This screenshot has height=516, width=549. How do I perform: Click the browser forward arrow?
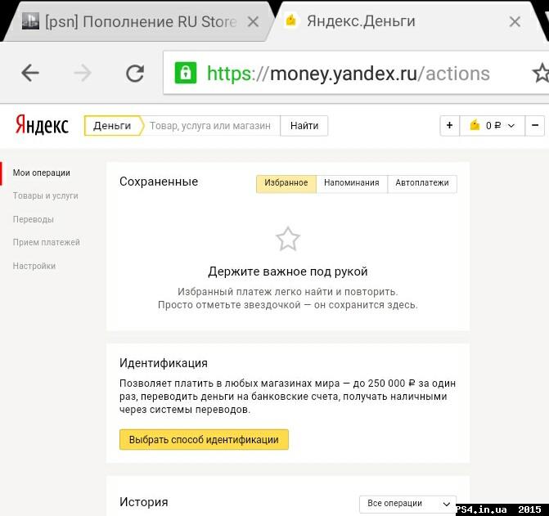click(x=83, y=74)
